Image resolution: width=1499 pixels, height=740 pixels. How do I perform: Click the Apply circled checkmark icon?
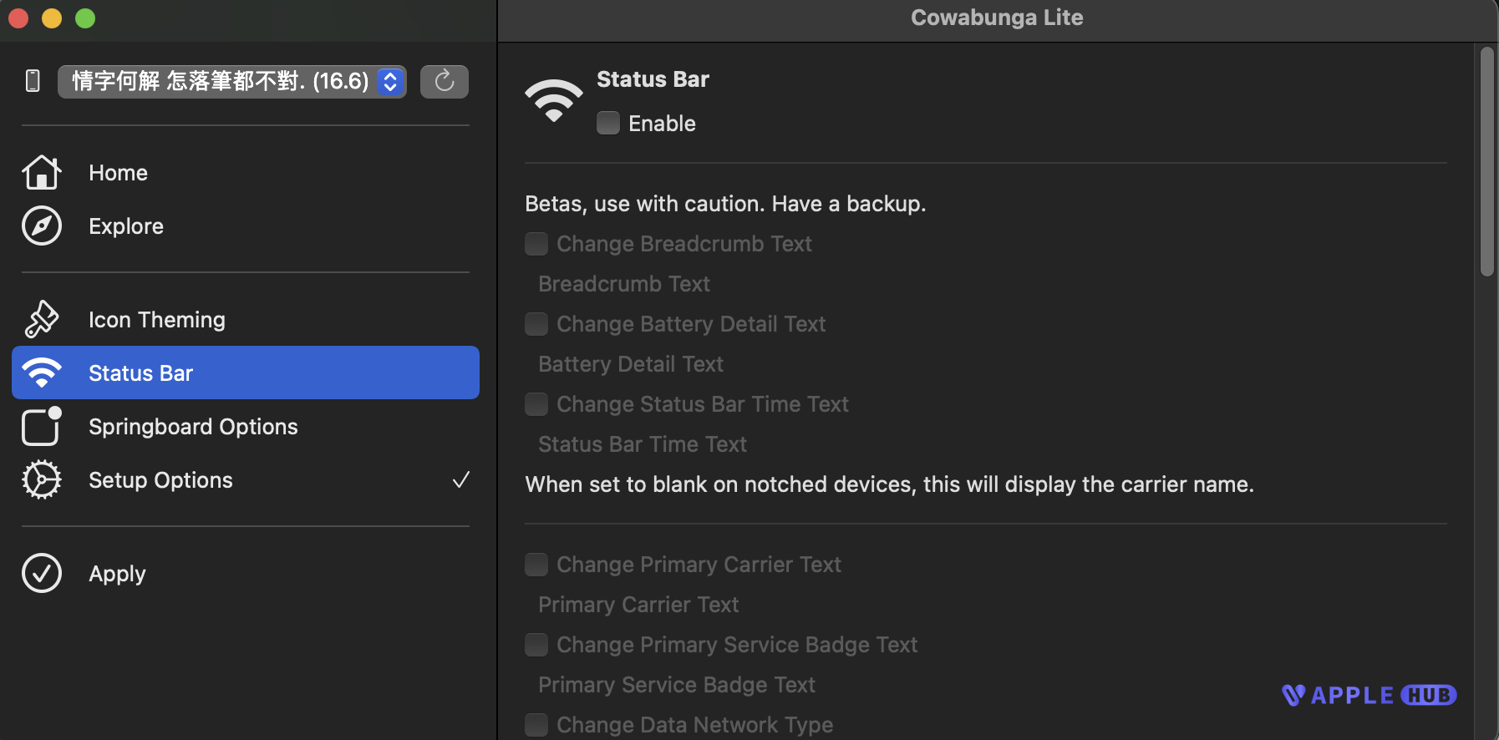point(41,573)
